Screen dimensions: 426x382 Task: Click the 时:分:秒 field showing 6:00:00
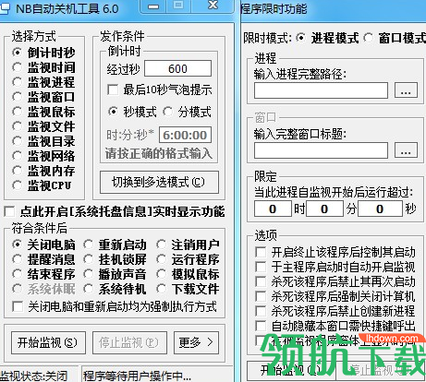click(185, 135)
